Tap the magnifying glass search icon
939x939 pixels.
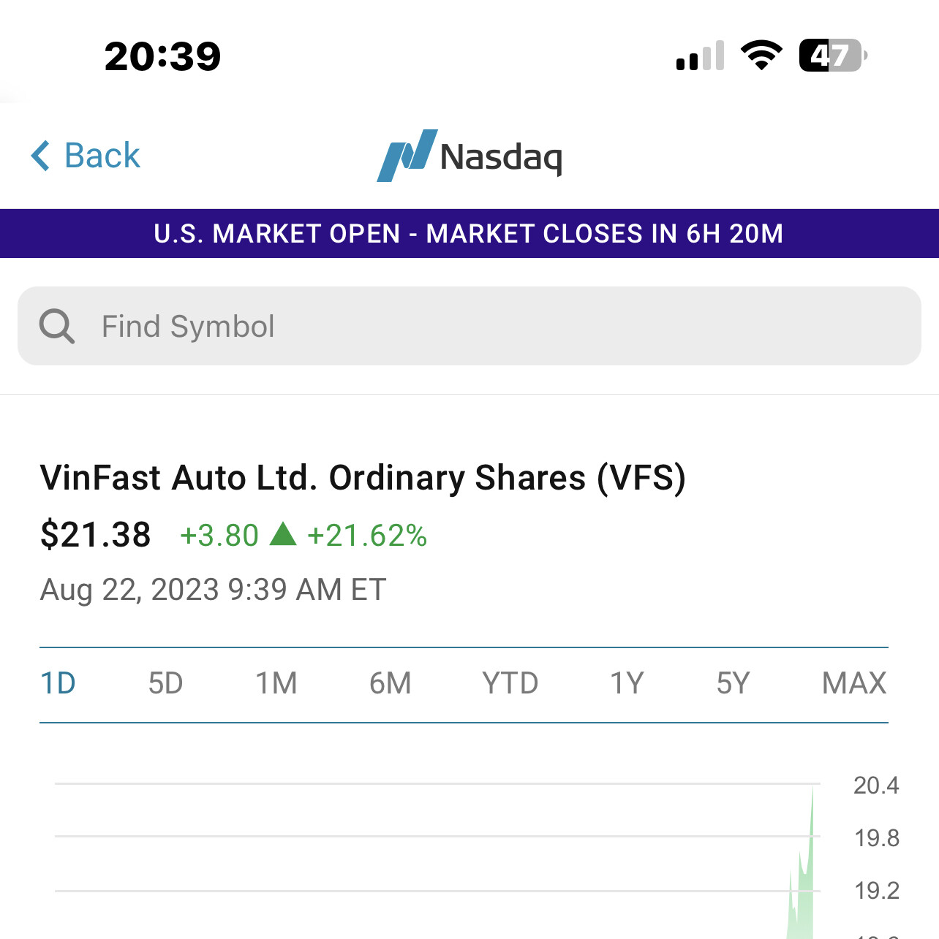pos(57,326)
